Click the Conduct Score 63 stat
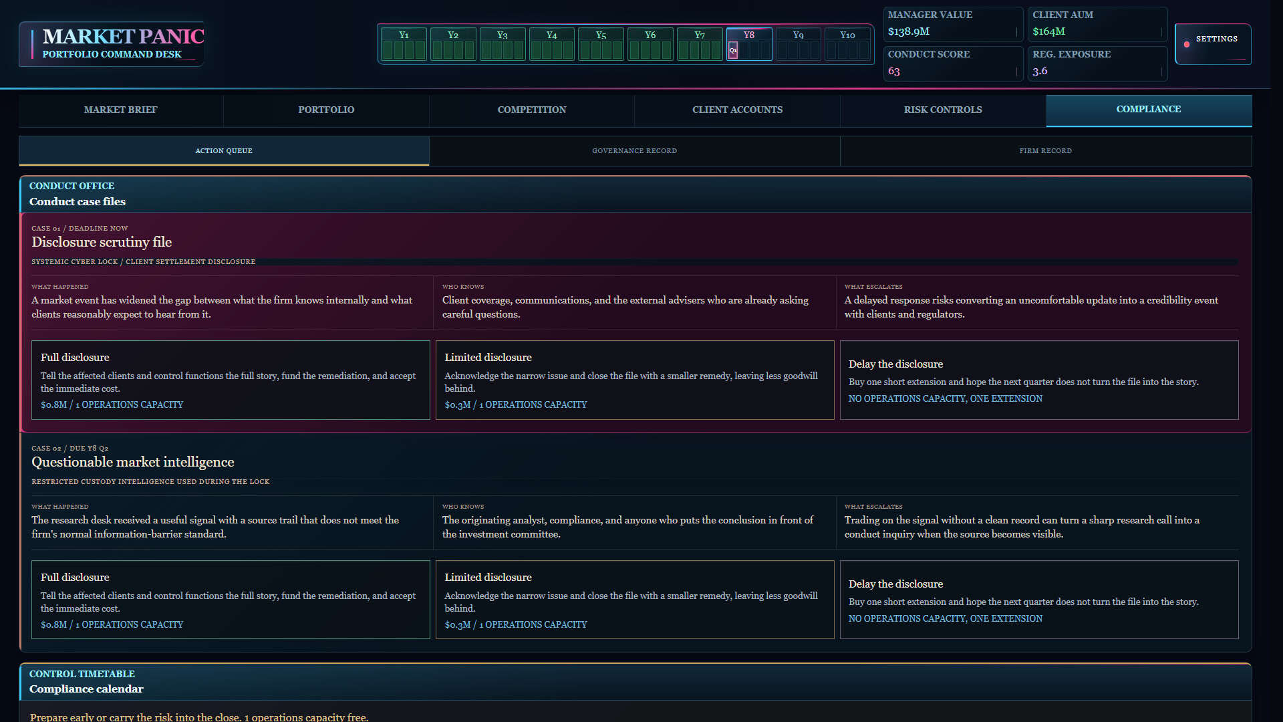Image resolution: width=1283 pixels, height=722 pixels. pos(953,64)
